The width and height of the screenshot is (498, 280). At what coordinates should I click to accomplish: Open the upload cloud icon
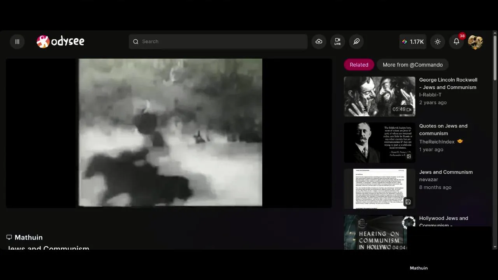[x=319, y=42]
